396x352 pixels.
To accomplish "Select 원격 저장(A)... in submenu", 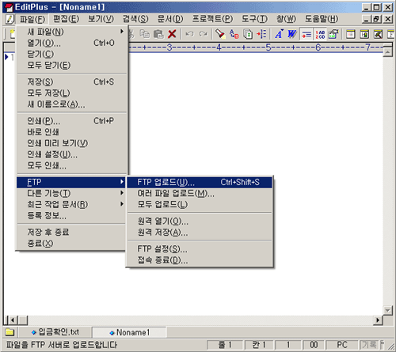I will (200, 233).
